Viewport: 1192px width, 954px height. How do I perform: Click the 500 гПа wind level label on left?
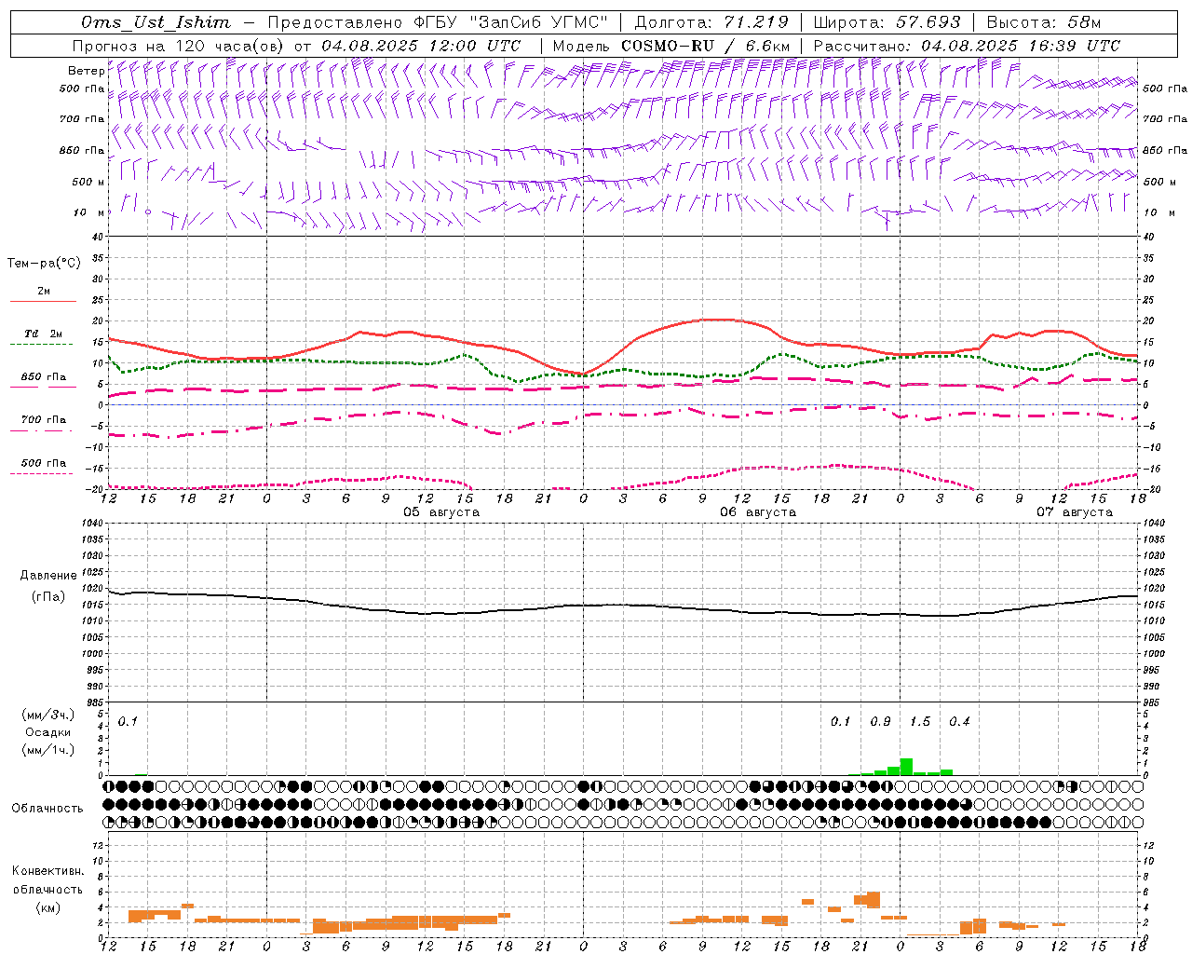pos(82,89)
